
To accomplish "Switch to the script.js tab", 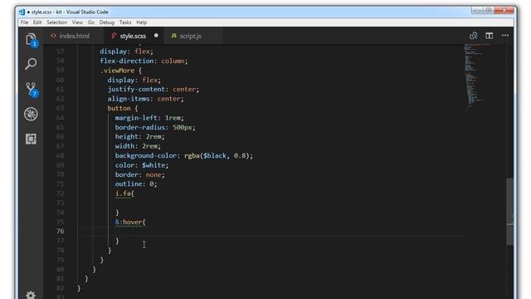I will click(190, 36).
